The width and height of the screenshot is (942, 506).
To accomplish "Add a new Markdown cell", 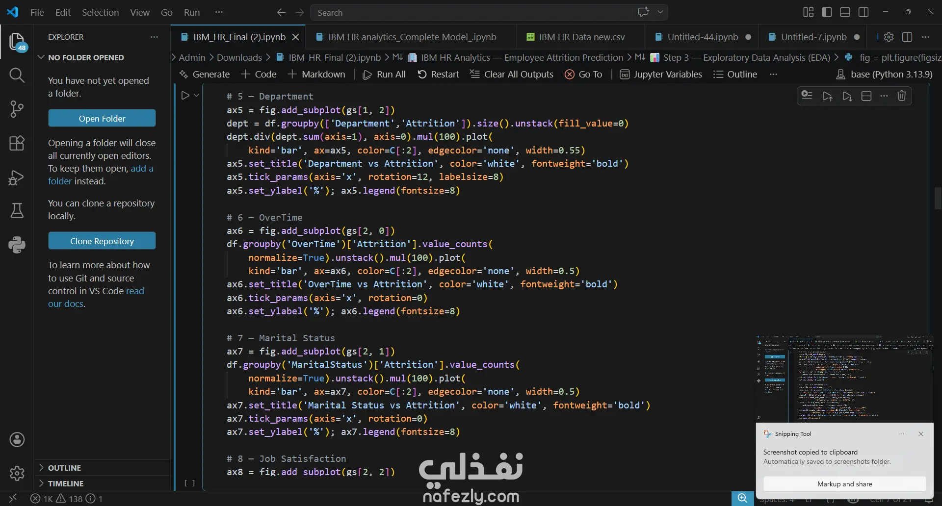I will (316, 74).
